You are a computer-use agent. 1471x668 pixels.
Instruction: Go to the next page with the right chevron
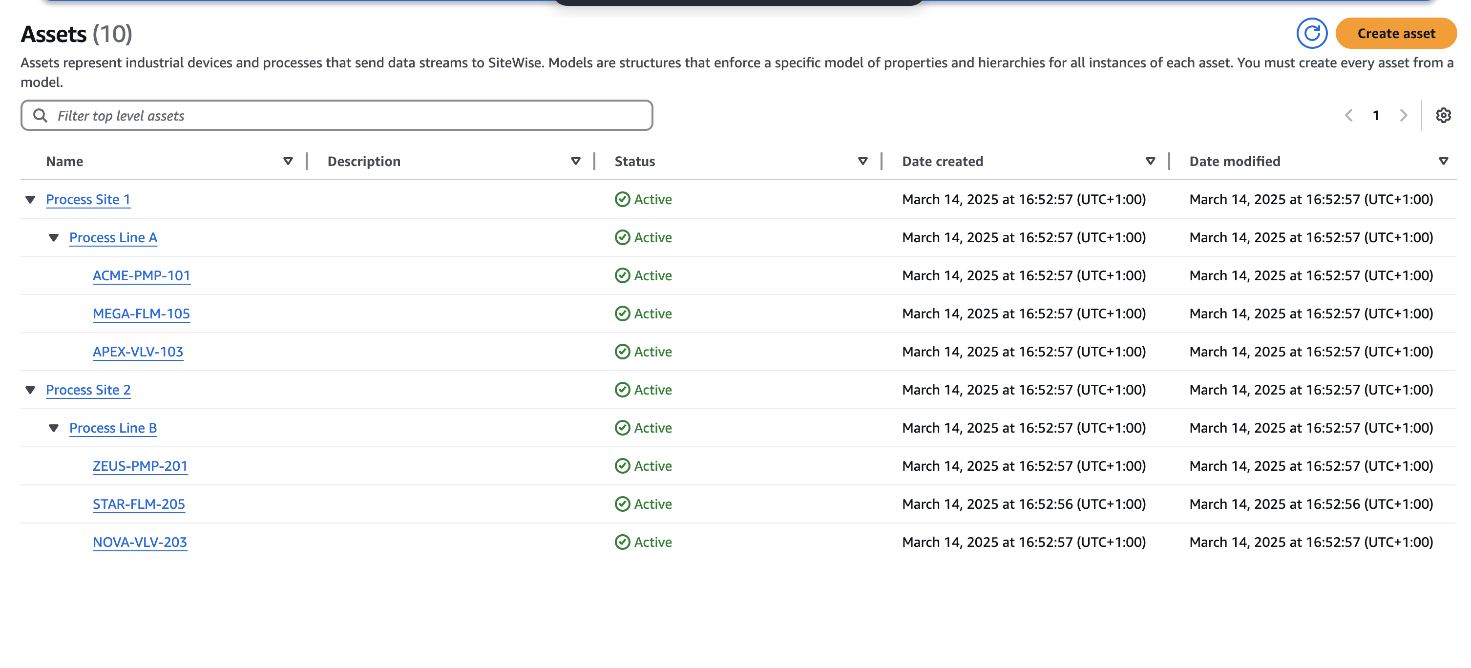(1404, 115)
